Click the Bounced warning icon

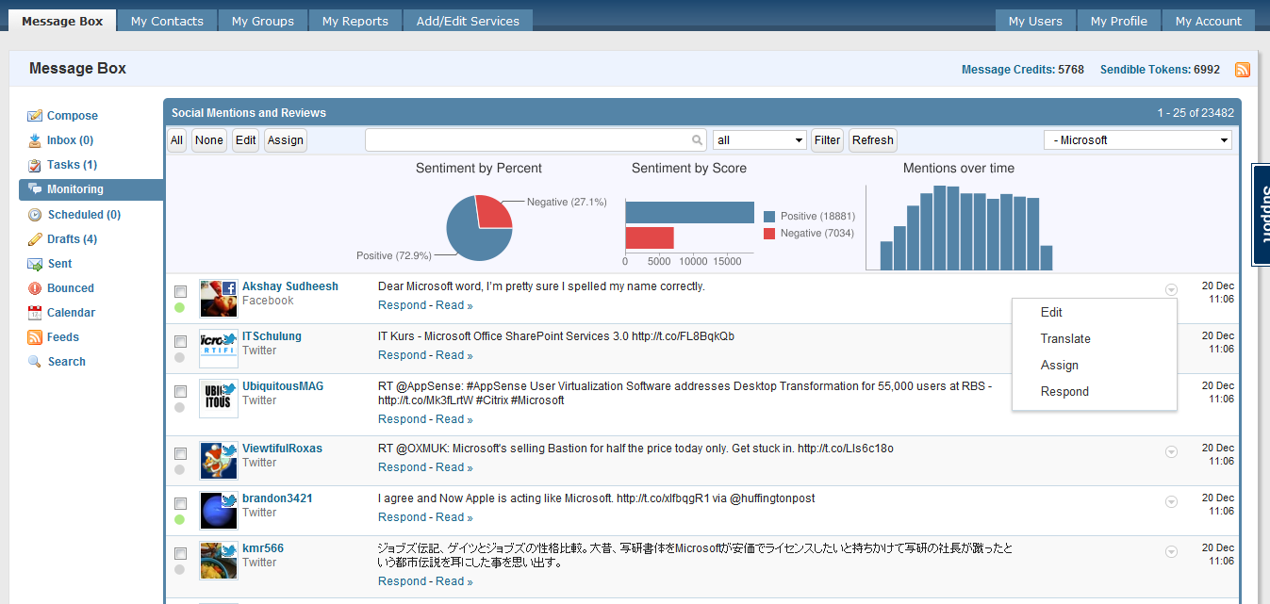35,288
